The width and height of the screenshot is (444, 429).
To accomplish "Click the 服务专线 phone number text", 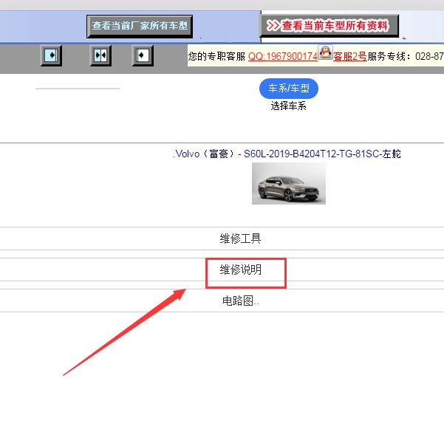I will coord(406,56).
